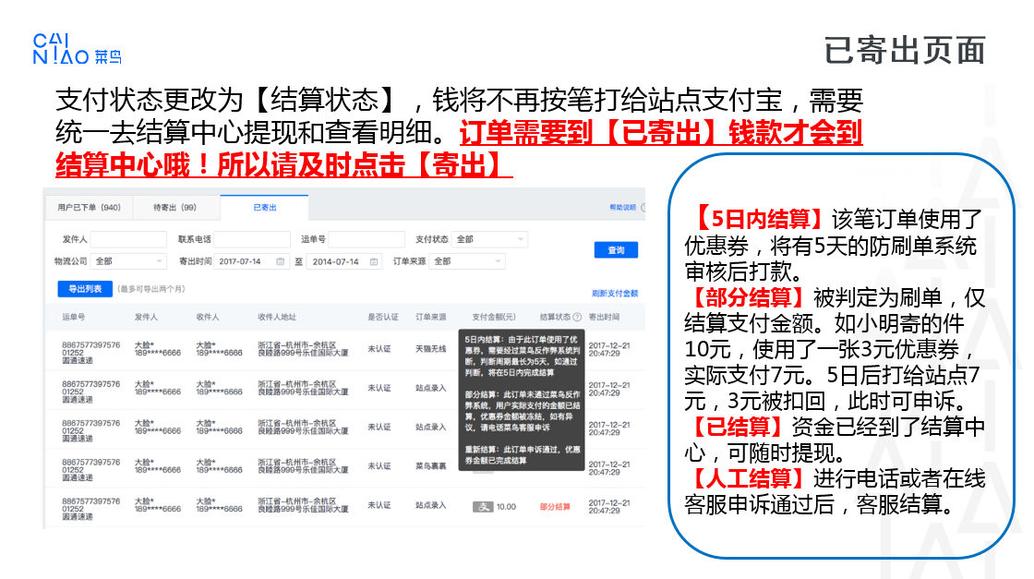Click the help icon beside 结算状态 header
This screenshot has height=579, width=1034.
[578, 317]
